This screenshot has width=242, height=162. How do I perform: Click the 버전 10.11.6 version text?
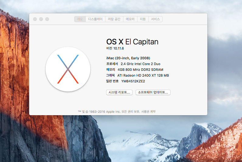click(x=115, y=48)
